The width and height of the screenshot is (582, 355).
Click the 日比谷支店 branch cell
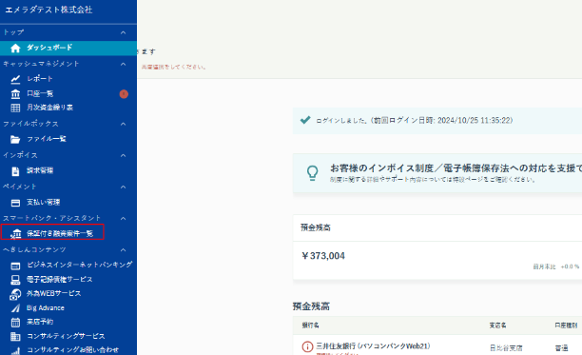coord(506,348)
